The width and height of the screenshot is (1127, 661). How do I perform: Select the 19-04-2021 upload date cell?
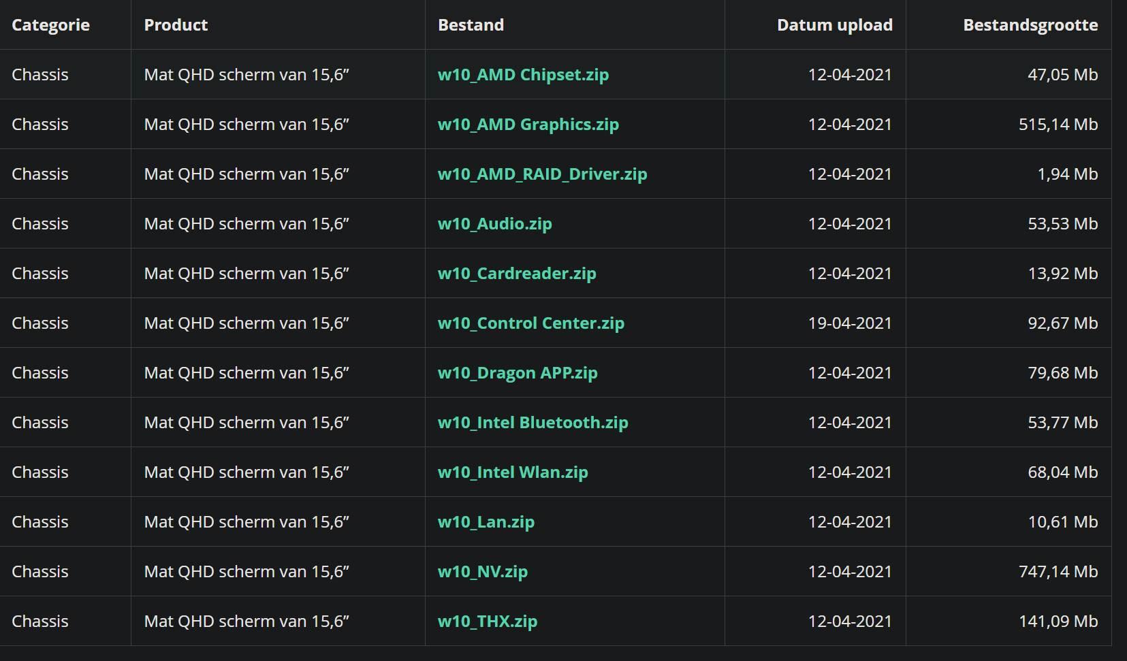850,323
